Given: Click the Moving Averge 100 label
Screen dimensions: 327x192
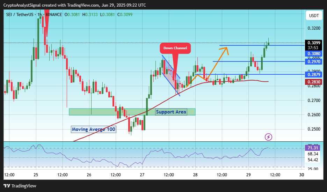Looking at the screenshot, I should [93, 129].
